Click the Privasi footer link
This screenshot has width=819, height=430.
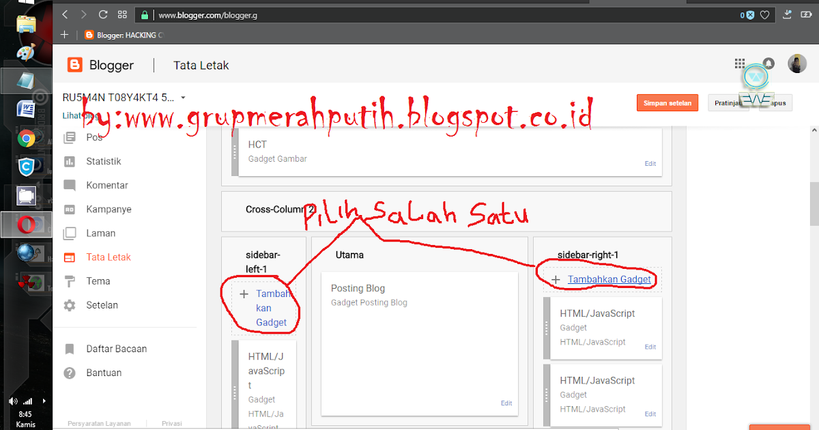click(172, 423)
